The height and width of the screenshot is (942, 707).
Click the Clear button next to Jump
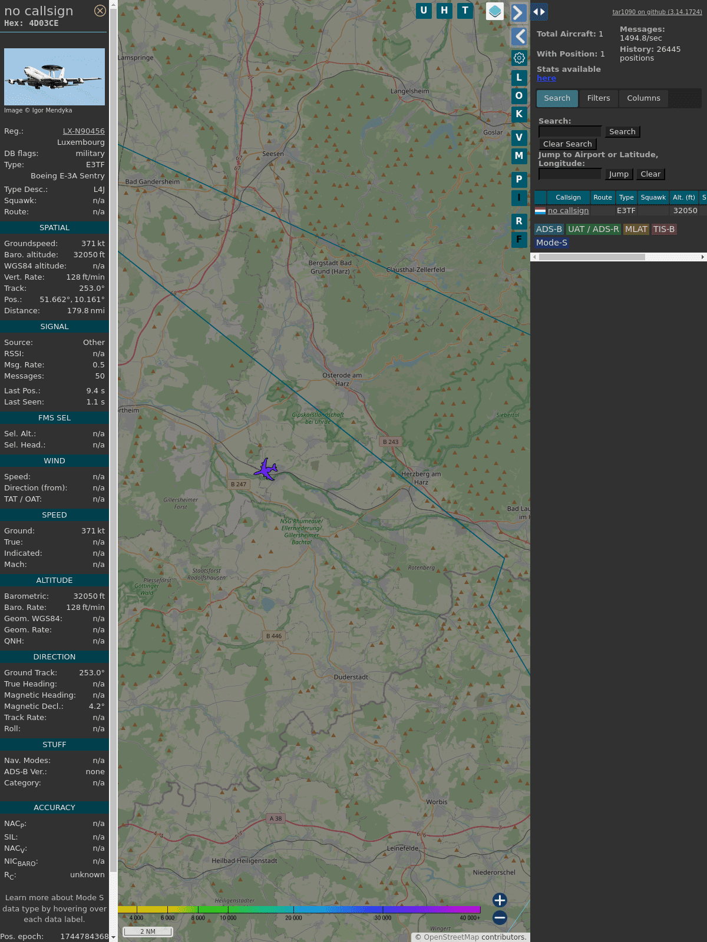[650, 174]
